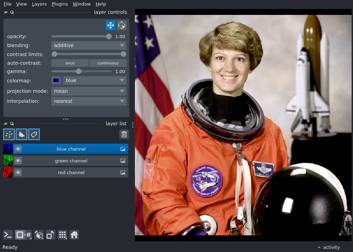Hide the blue channel layer
The image size is (353, 252).
click(x=18, y=149)
